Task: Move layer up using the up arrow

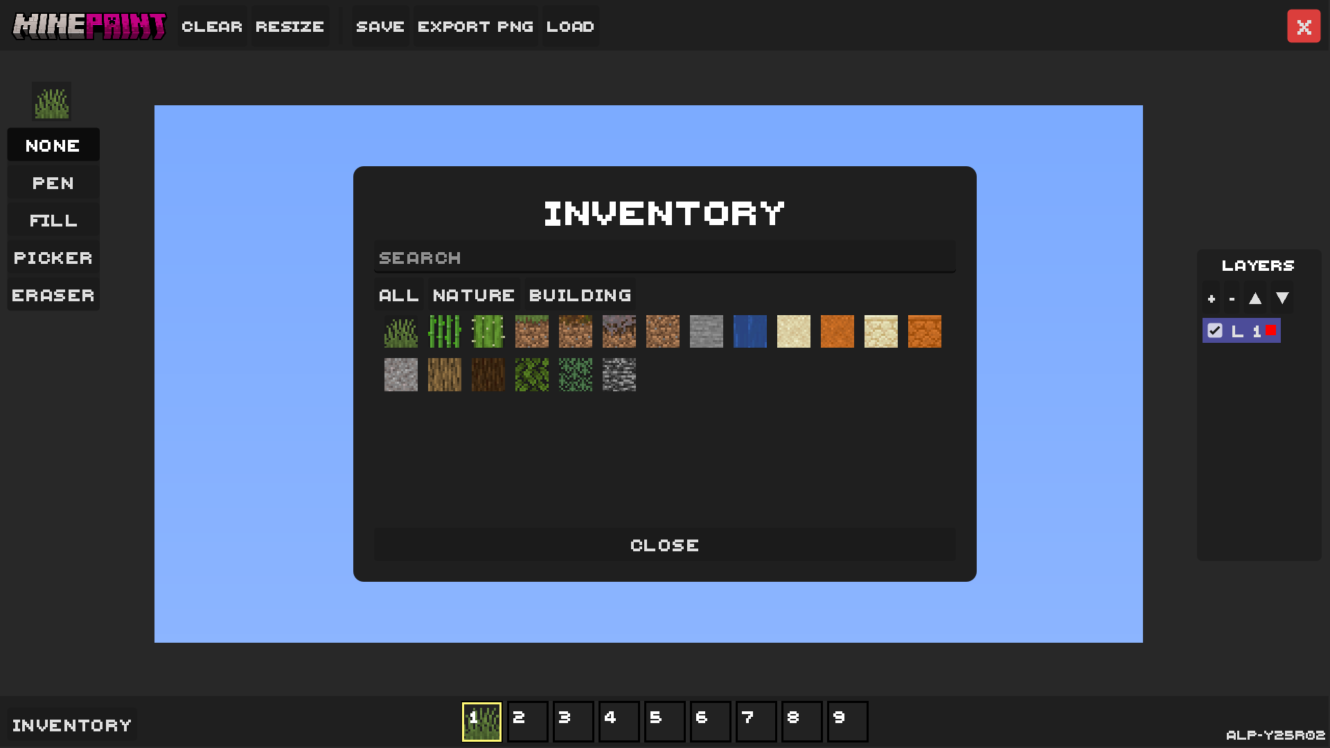Action: [1256, 298]
